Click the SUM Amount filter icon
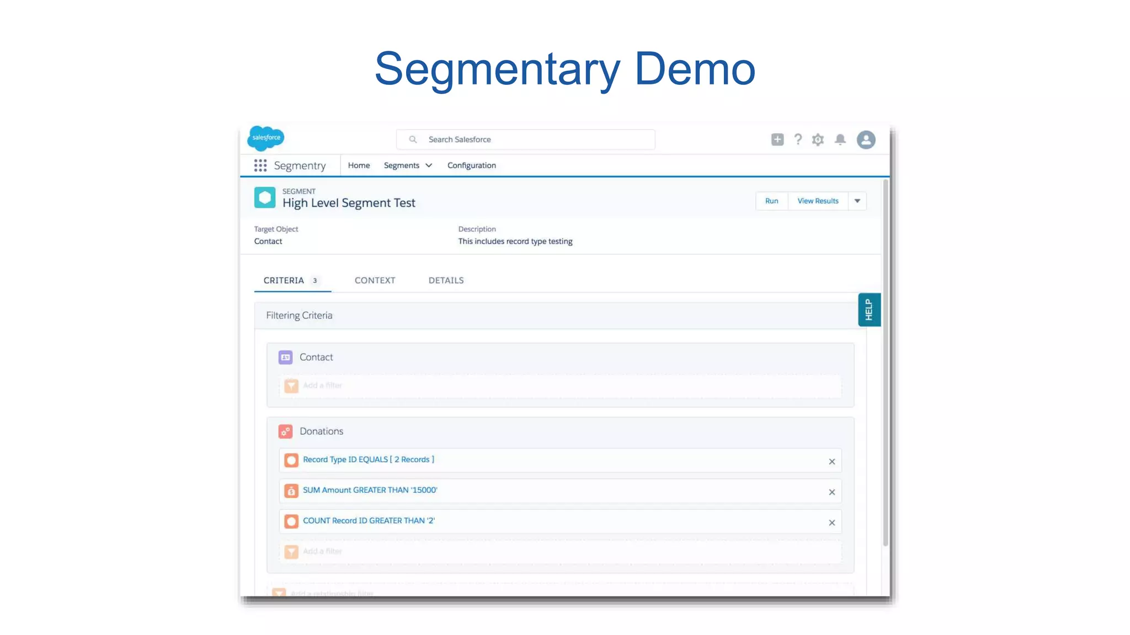1130x635 pixels. (x=291, y=491)
